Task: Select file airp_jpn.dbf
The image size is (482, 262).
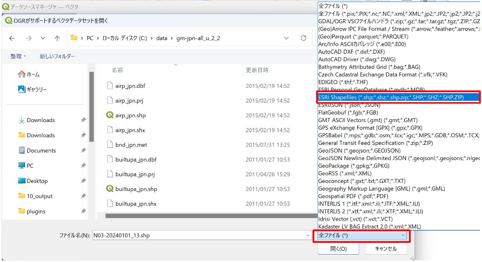Action: 130,86
